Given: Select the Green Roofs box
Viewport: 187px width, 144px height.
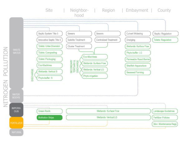Looking at the screenshot, I should click(x=50, y=111).
